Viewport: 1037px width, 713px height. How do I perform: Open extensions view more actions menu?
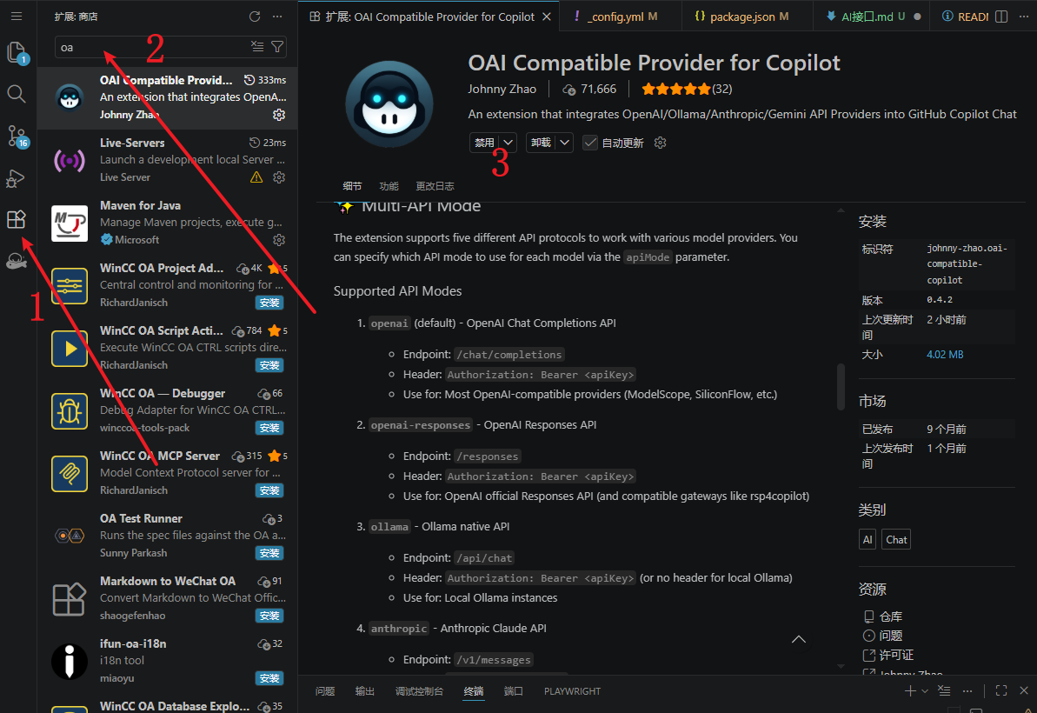[x=277, y=17]
